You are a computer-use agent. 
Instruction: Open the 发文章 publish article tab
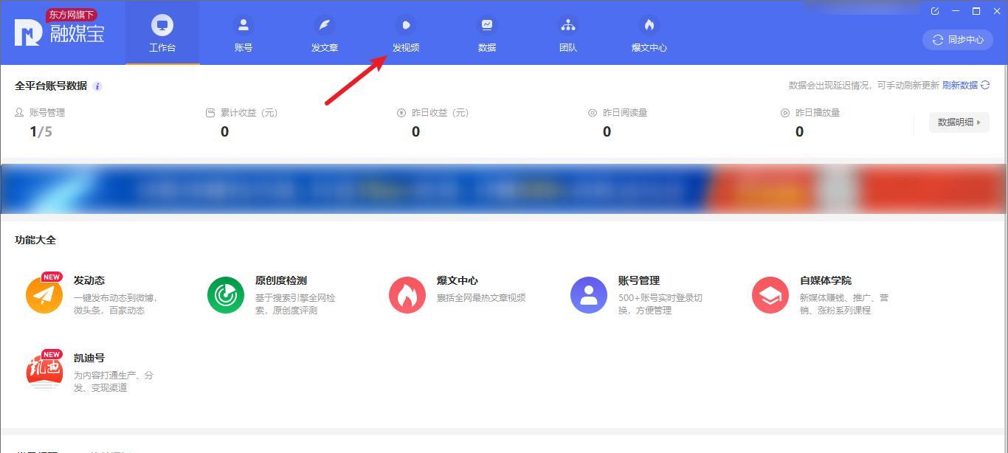coord(325,34)
